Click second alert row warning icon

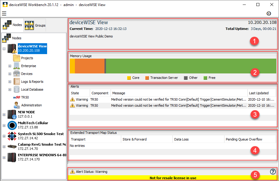[x=72, y=105]
